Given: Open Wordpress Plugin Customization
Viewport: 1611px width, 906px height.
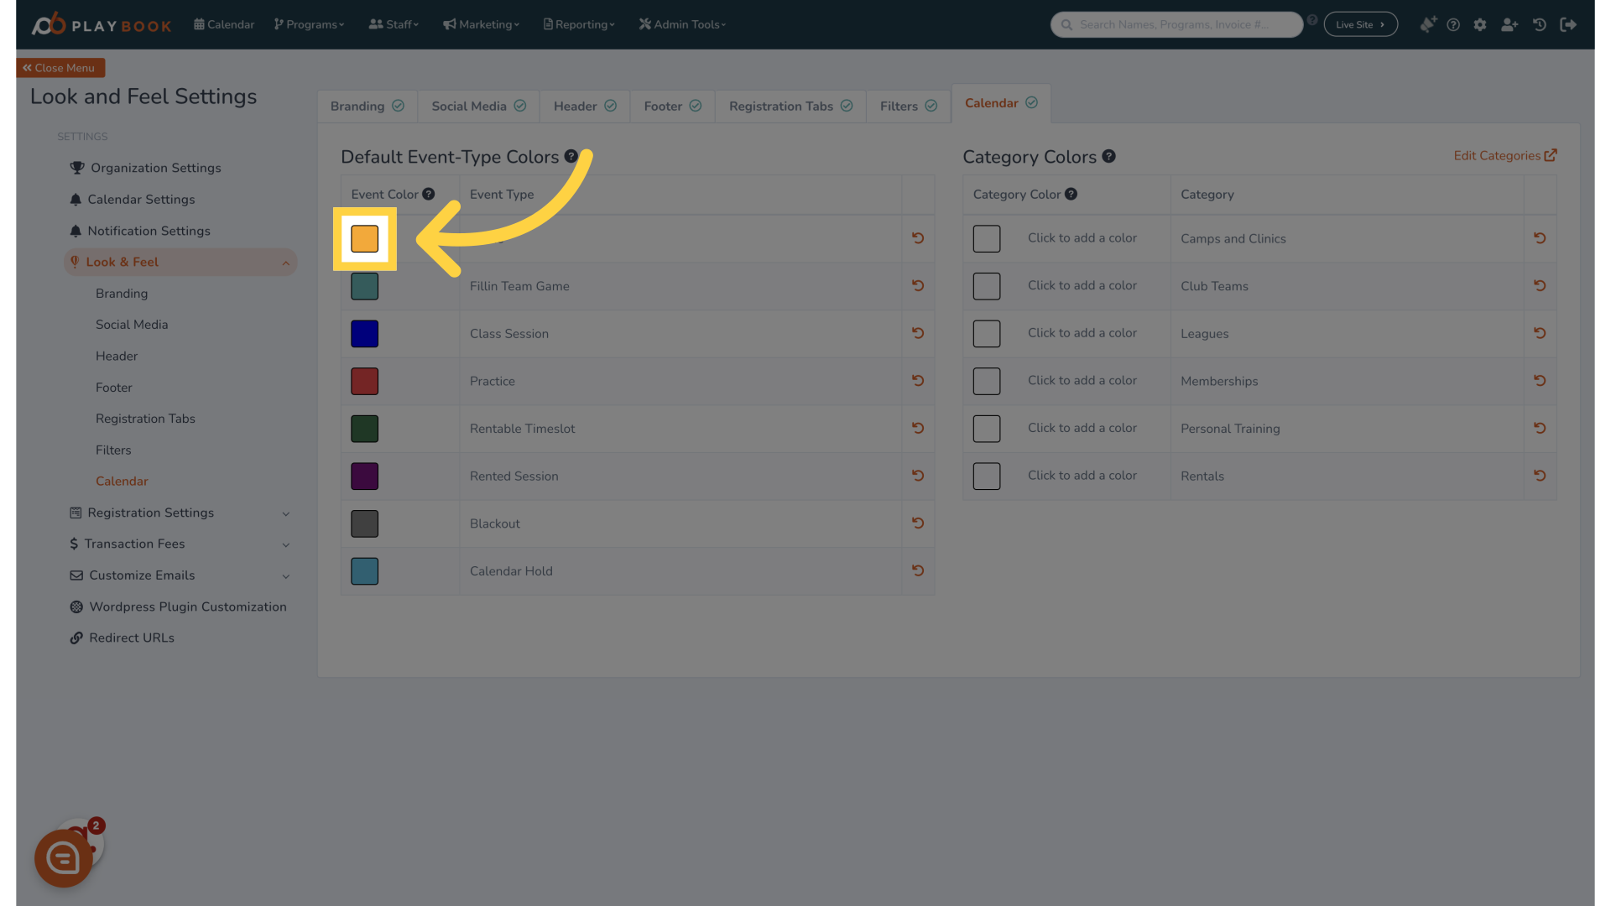Looking at the screenshot, I should click(x=178, y=607).
